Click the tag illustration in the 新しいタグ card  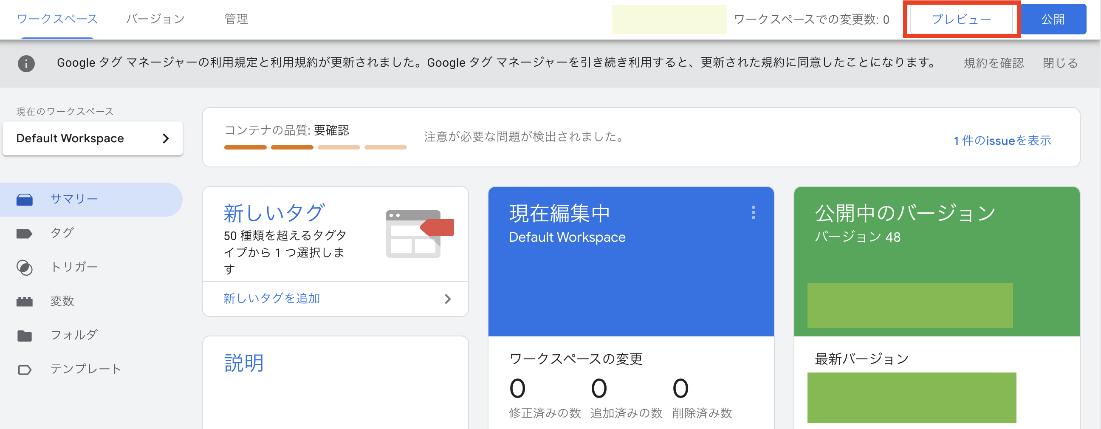point(420,234)
